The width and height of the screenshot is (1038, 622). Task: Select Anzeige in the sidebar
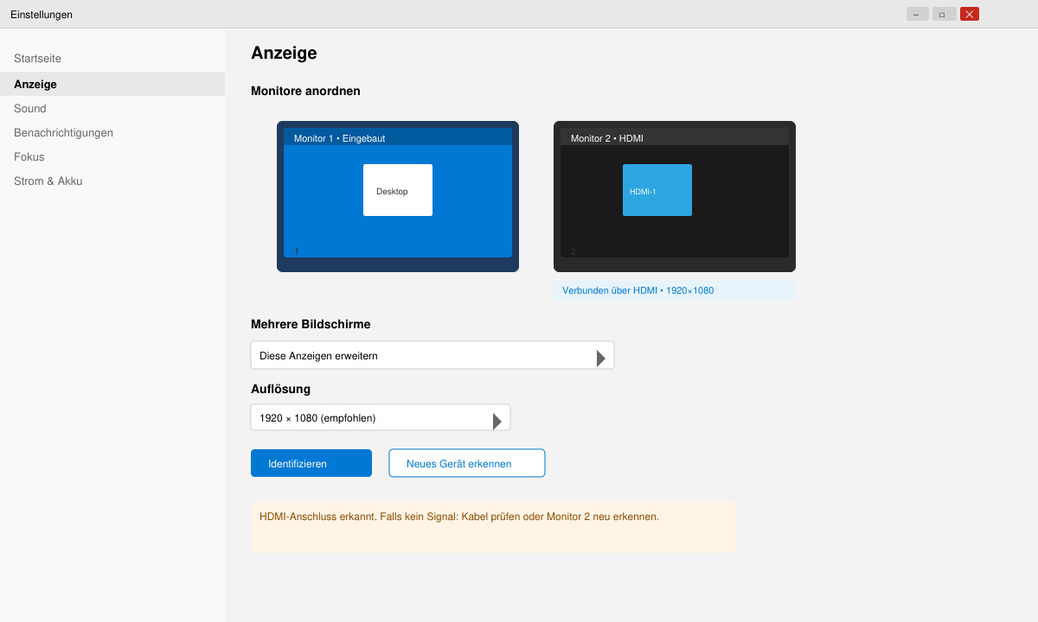[x=112, y=84]
